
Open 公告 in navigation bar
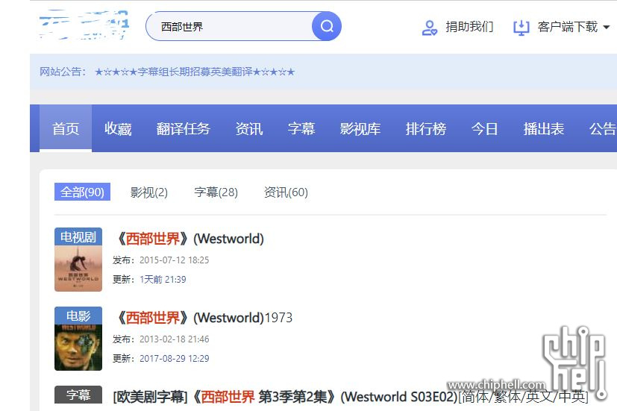tap(602, 128)
